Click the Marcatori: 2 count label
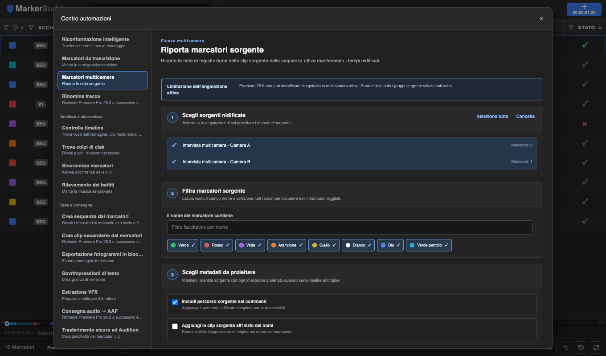Image resolution: width=606 pixels, height=356 pixels. point(522,145)
